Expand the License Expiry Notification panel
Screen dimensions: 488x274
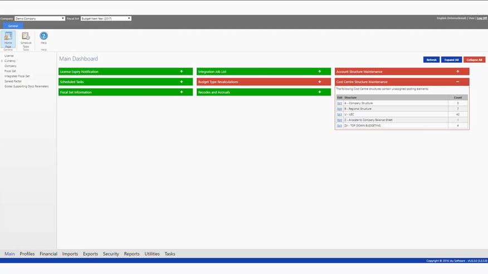[182, 71]
